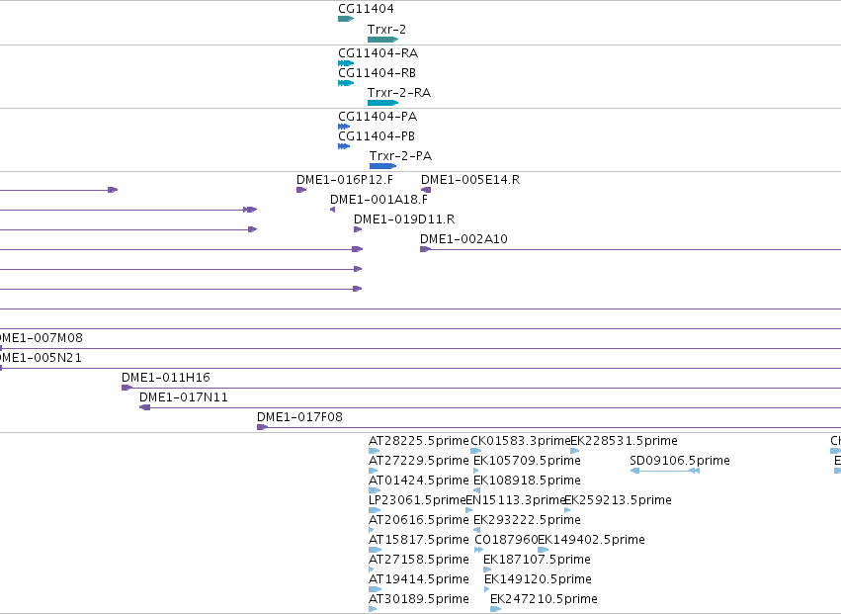841x614 pixels.
Task: Click the Trxr-2-RA label text
Action: [399, 93]
